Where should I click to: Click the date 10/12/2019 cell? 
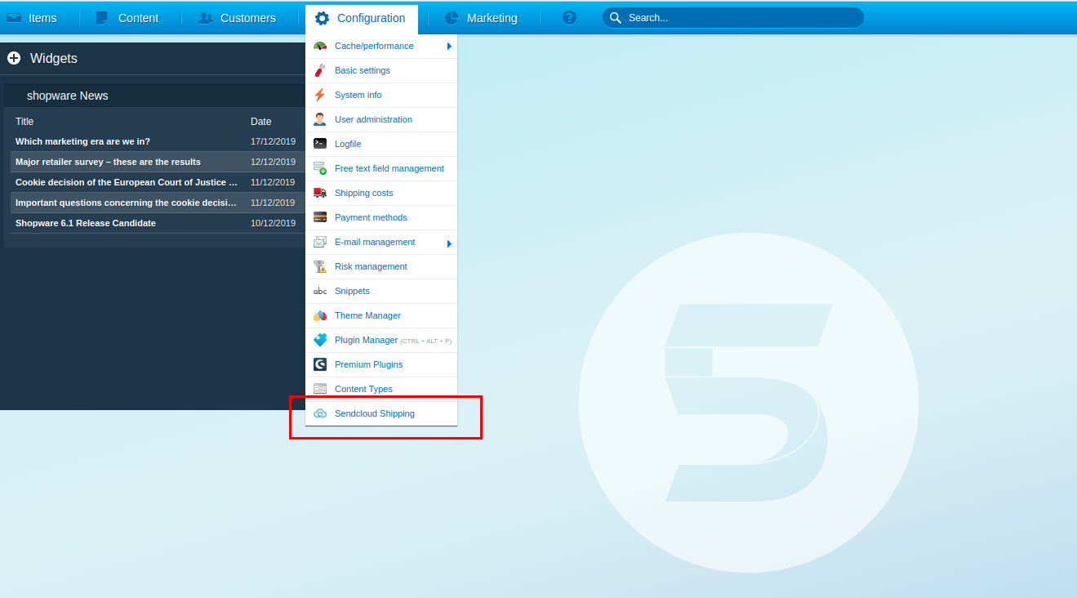[273, 223]
